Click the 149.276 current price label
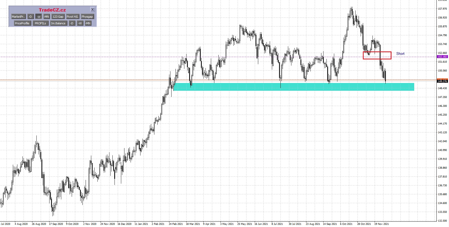Screen dimensions: 449x227 point(442,81)
